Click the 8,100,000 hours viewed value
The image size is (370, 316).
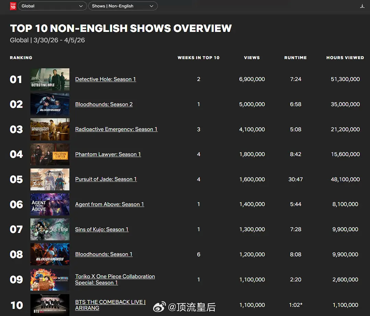(345, 204)
